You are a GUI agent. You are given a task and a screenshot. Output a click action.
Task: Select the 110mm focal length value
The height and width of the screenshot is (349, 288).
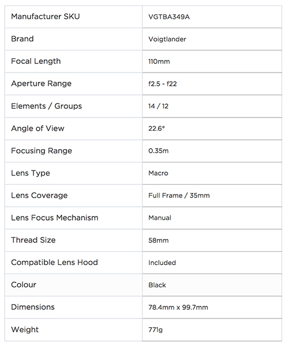pyautogui.click(x=159, y=62)
